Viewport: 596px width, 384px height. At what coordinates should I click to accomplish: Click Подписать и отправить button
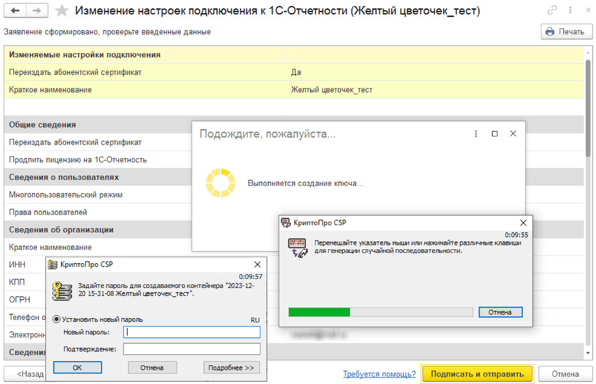click(x=477, y=374)
